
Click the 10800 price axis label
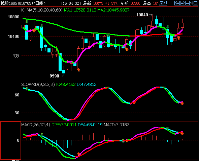pos(13,17)
